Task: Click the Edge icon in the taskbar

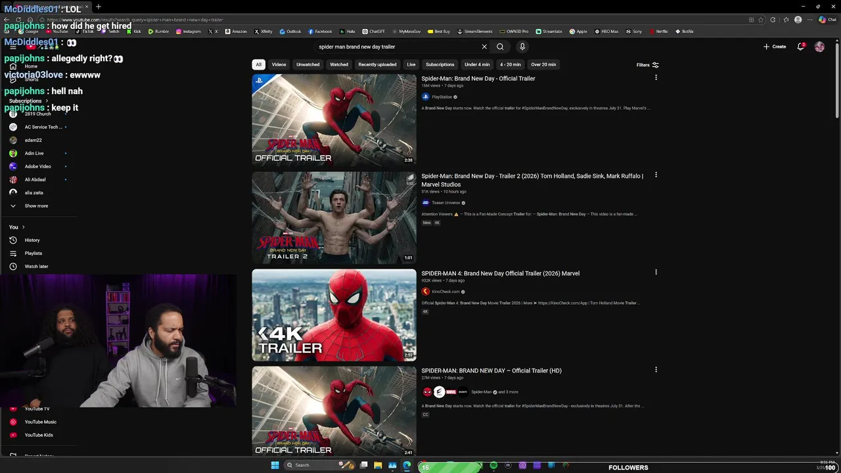Action: pos(407,465)
